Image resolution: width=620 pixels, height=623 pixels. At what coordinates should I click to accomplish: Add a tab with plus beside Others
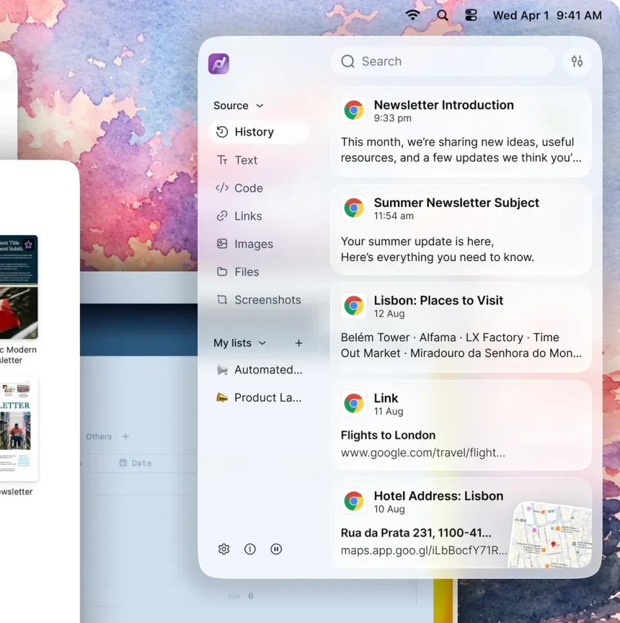125,436
